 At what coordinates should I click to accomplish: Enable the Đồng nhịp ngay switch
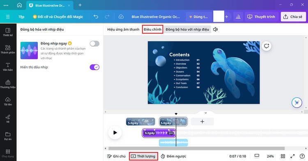click(x=94, y=43)
